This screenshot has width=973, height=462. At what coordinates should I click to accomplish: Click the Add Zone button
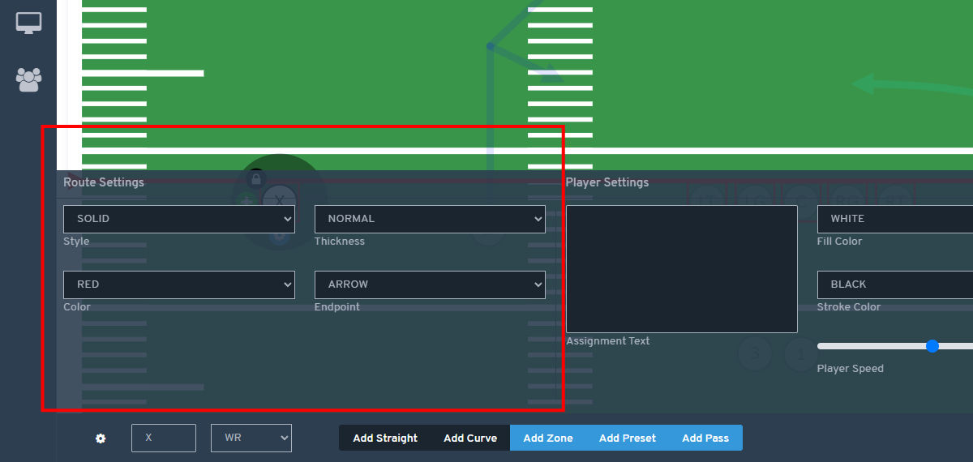pyautogui.click(x=548, y=438)
